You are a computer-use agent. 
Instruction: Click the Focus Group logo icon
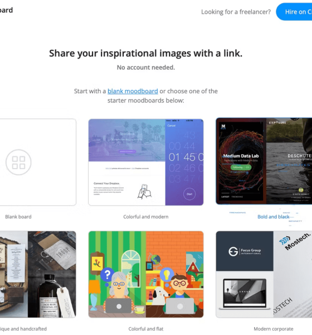click(233, 251)
